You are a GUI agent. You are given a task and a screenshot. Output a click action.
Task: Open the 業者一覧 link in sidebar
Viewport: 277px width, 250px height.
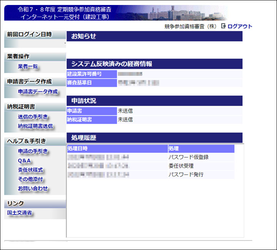coord(28,66)
